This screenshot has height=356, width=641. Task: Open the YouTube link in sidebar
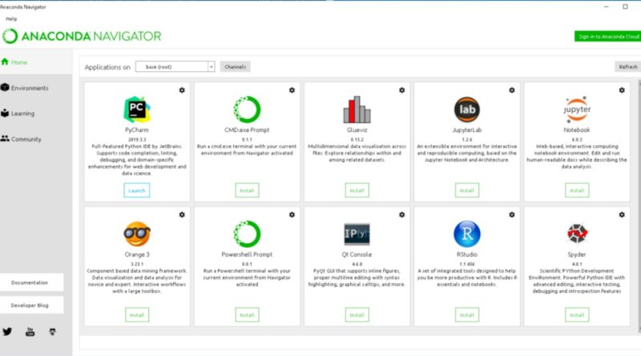pyautogui.click(x=30, y=331)
